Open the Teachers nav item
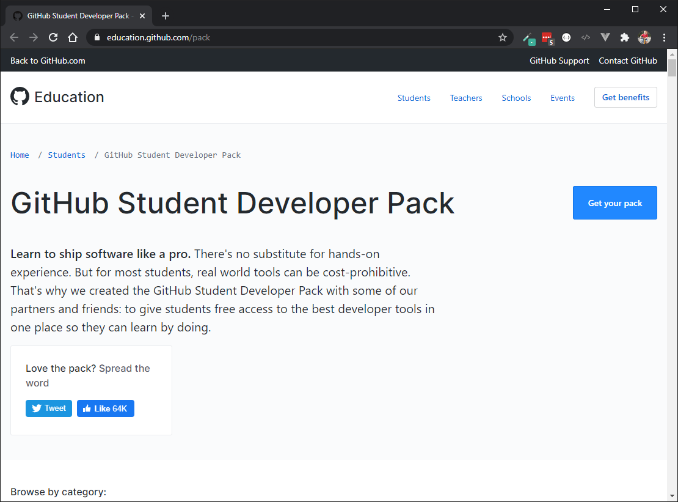This screenshot has height=502, width=678. point(465,98)
